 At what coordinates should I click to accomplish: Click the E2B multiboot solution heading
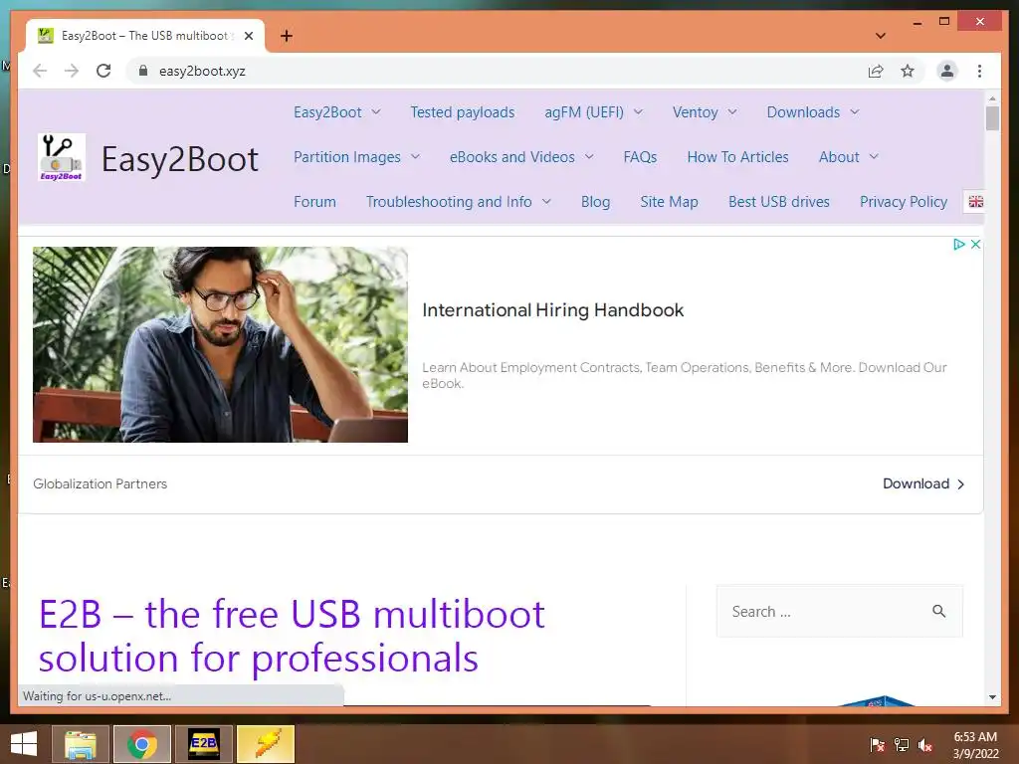tap(292, 636)
